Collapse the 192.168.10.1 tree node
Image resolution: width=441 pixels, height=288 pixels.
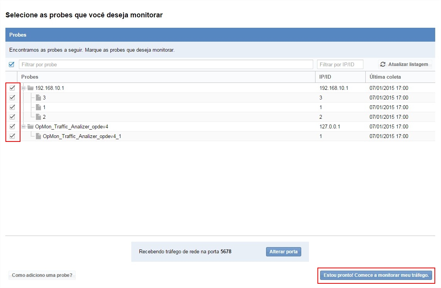(24, 88)
